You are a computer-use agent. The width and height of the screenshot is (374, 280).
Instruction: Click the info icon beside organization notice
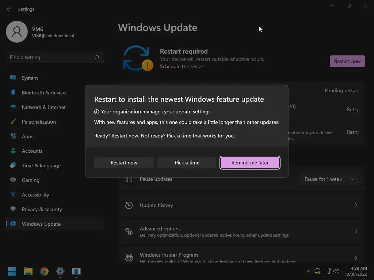point(96,112)
